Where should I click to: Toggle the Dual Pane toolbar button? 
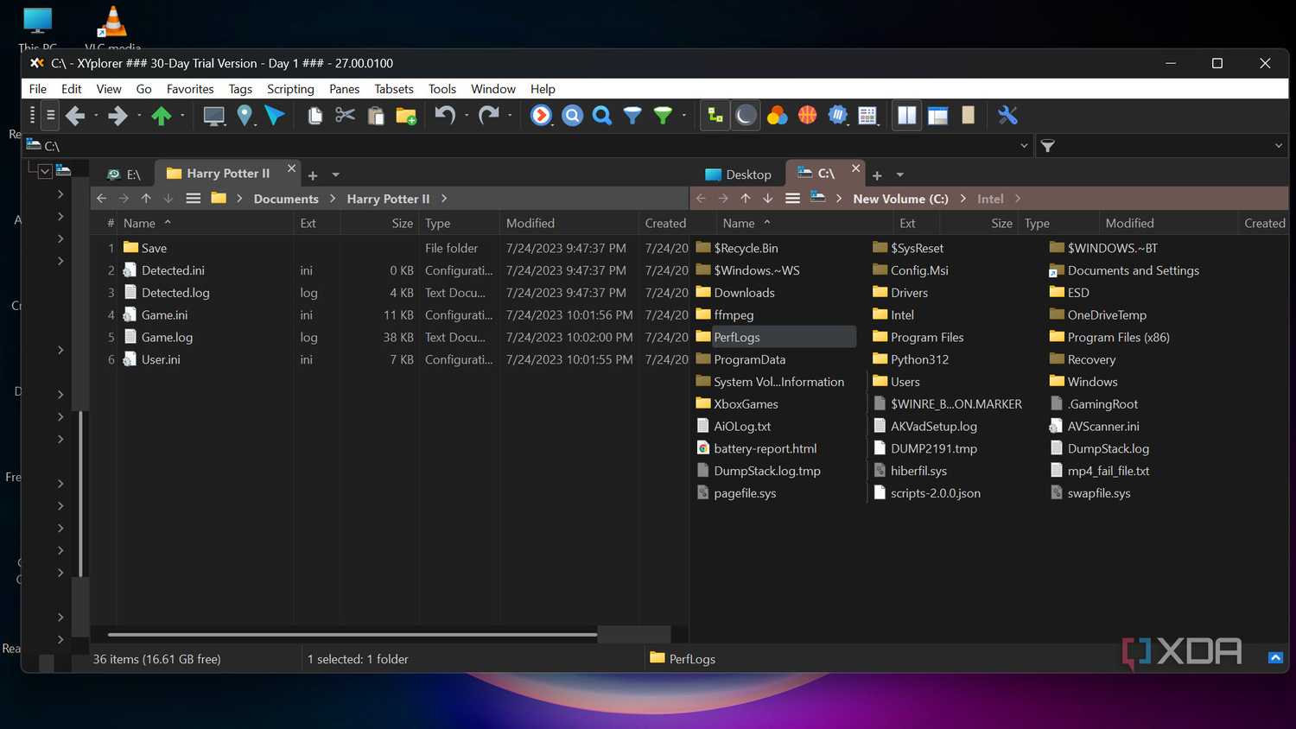pos(907,115)
